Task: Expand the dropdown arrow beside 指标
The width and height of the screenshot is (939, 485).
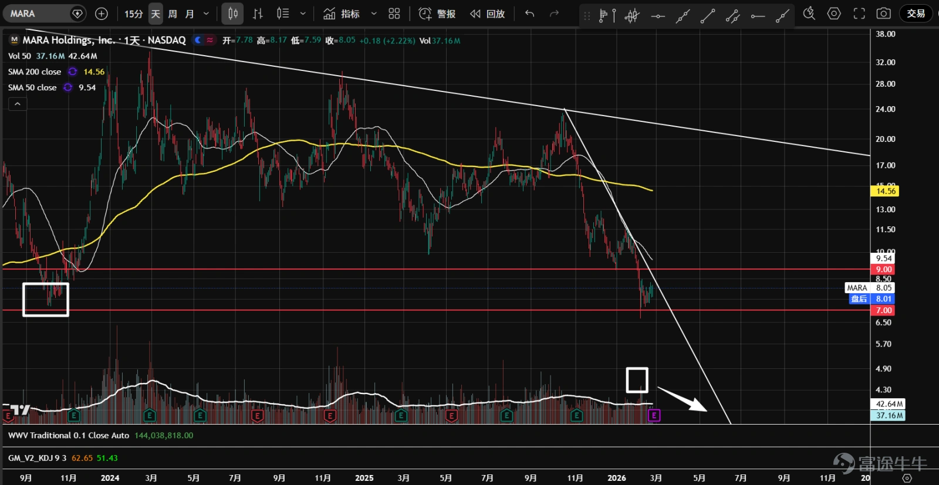Action: click(x=374, y=13)
